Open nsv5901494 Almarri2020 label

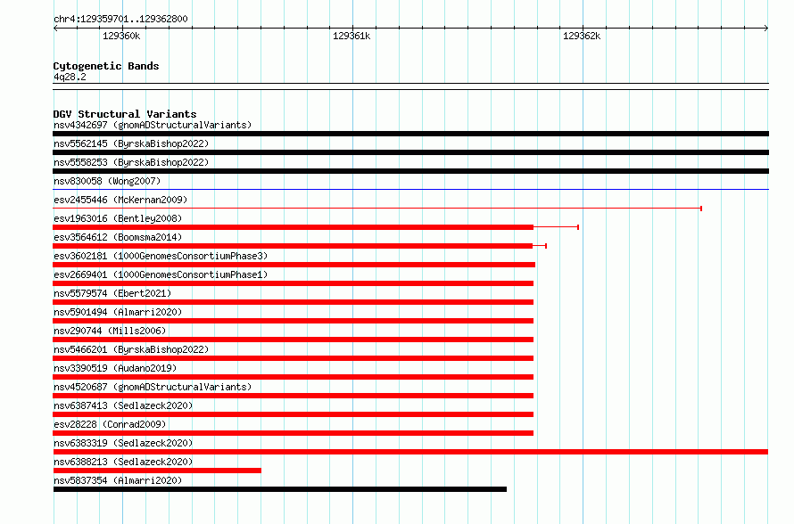coord(118,312)
